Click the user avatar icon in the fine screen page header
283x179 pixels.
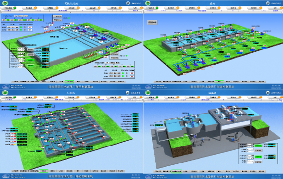tap(268, 93)
